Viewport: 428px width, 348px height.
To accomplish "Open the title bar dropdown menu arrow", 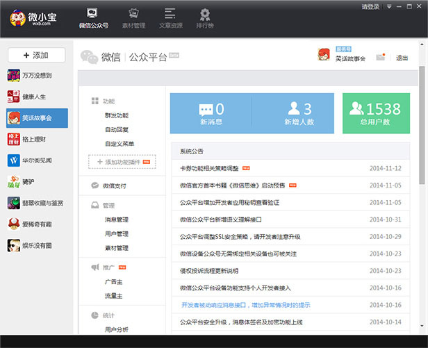I will pyautogui.click(x=389, y=6).
